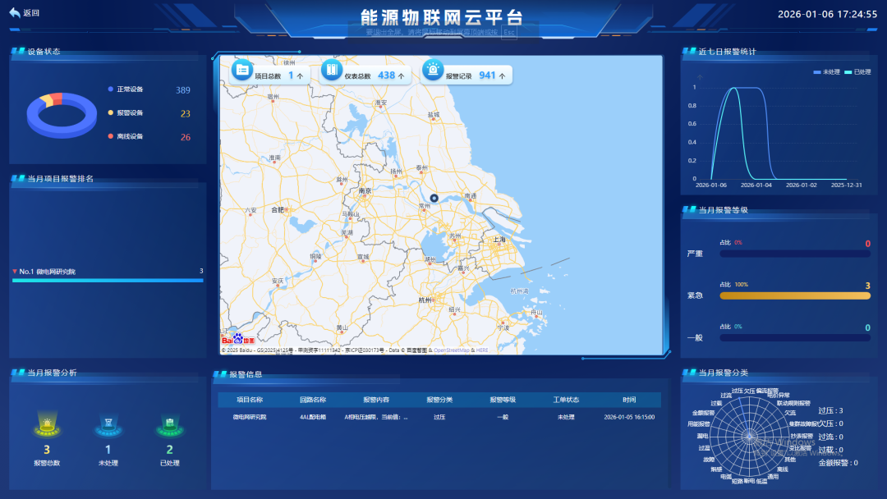Click the 返回 back label
The image size is (887, 499).
tap(31, 13)
